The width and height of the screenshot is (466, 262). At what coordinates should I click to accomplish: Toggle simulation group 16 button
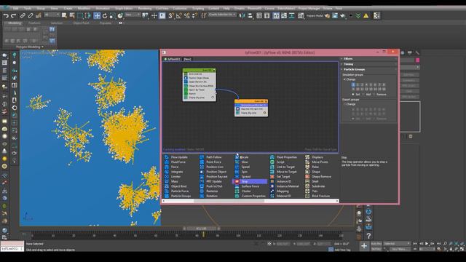(x=384, y=89)
